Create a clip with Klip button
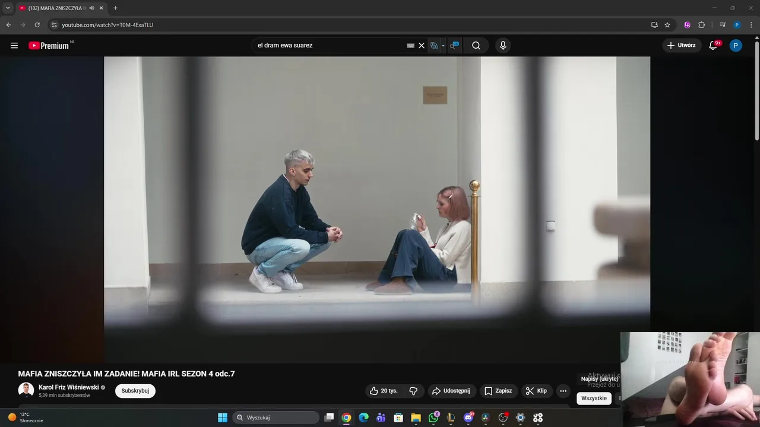Viewport: 760px width, 427px height. tap(537, 391)
